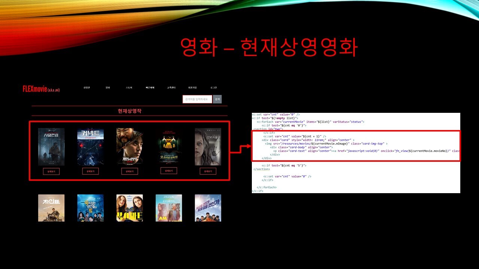The width and height of the screenshot is (479, 269).
Task: Click 상세보기 under the 인비저블맨 poster
Action: [208, 171]
